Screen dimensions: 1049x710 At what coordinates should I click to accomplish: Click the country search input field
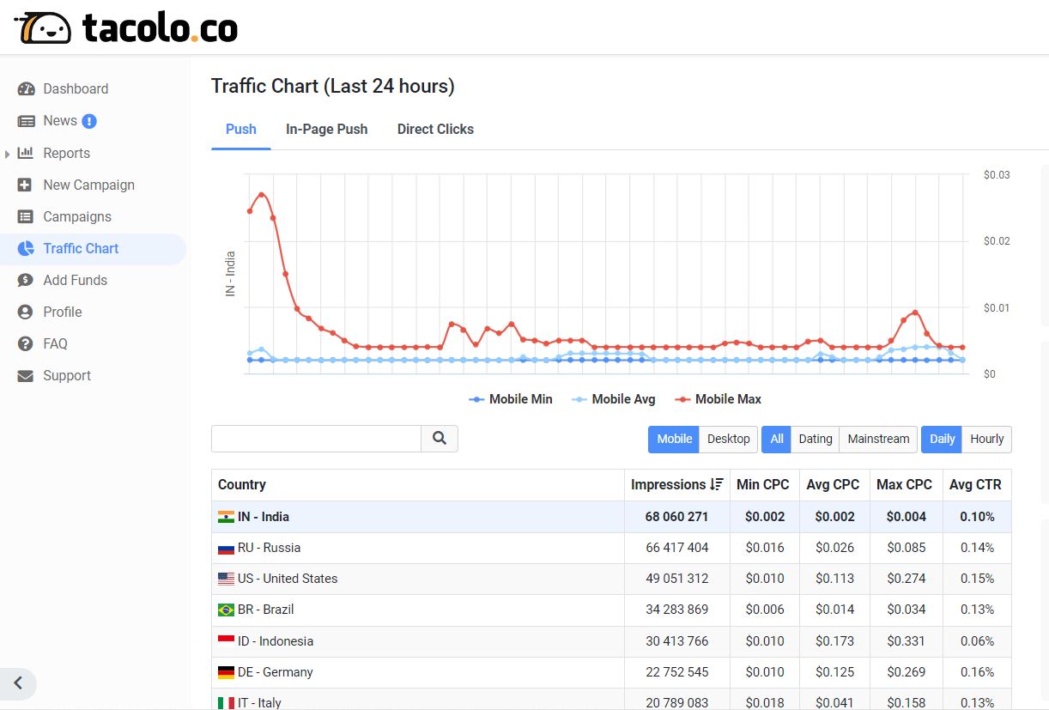tap(316, 439)
